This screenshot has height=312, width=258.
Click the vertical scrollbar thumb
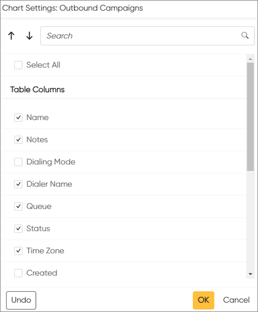pyautogui.click(x=250, y=117)
